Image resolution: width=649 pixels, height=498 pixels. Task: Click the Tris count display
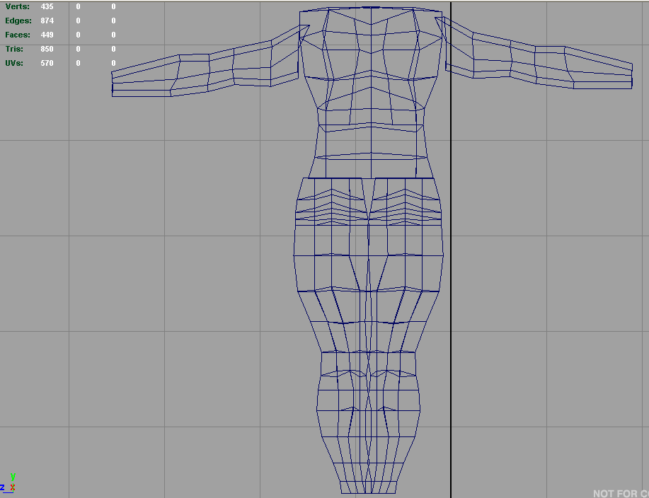(16, 49)
